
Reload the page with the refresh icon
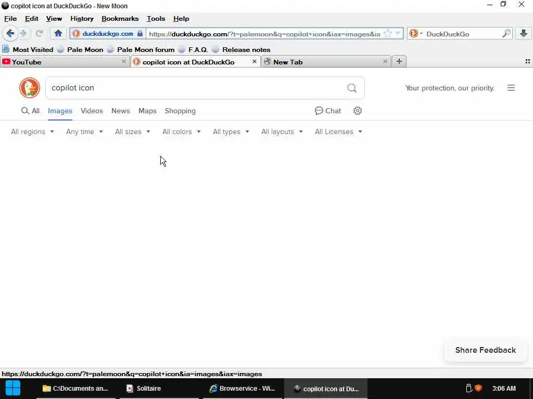pyautogui.click(x=40, y=34)
